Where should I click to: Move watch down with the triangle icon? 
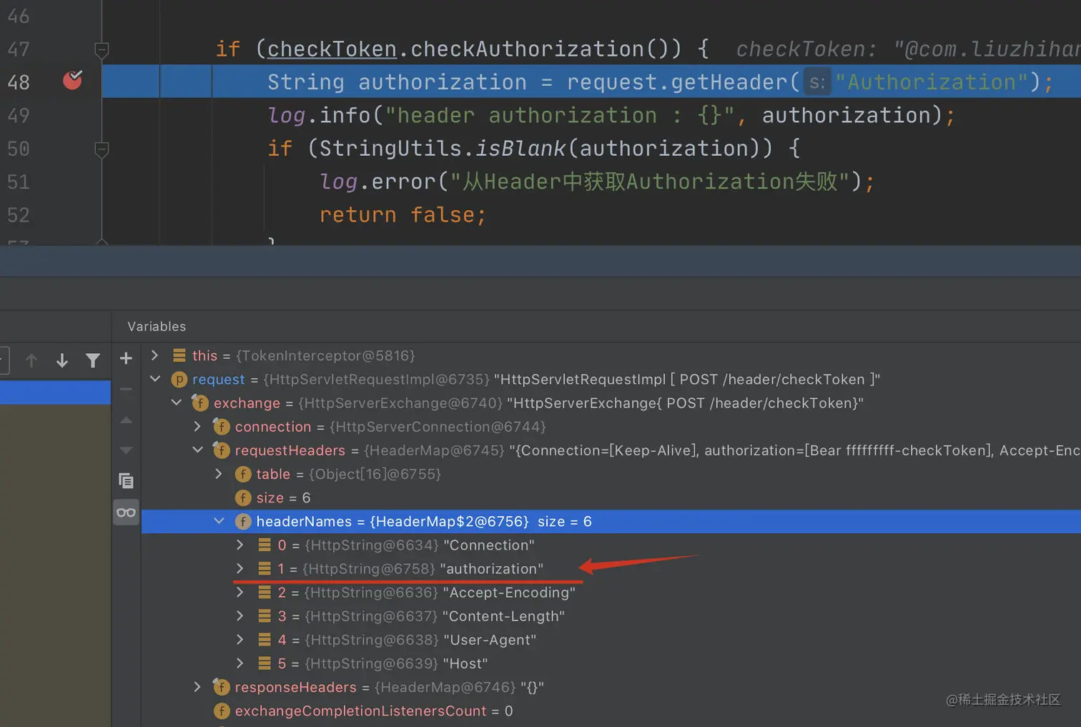pyautogui.click(x=126, y=450)
